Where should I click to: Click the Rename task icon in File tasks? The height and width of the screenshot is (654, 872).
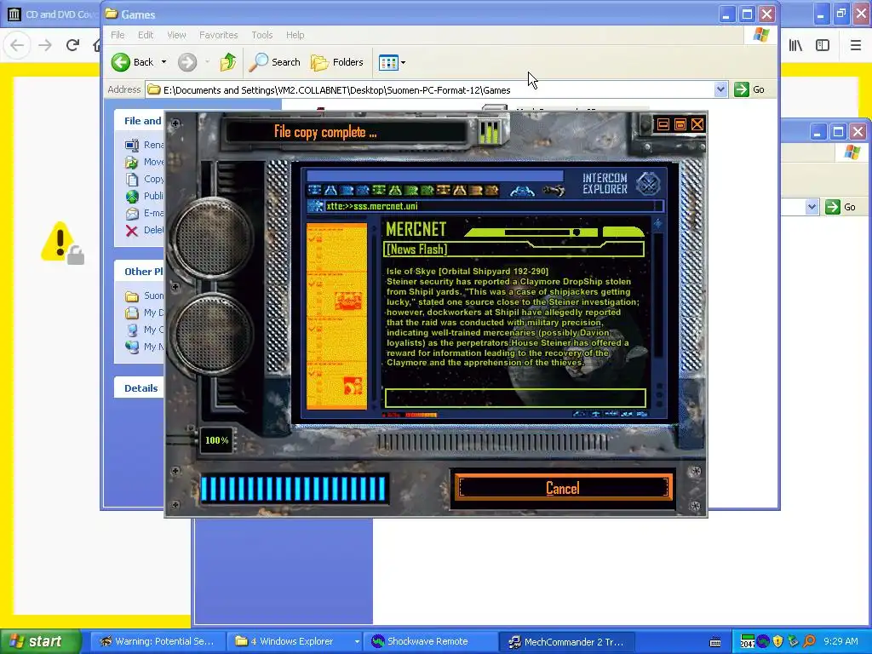(x=132, y=145)
